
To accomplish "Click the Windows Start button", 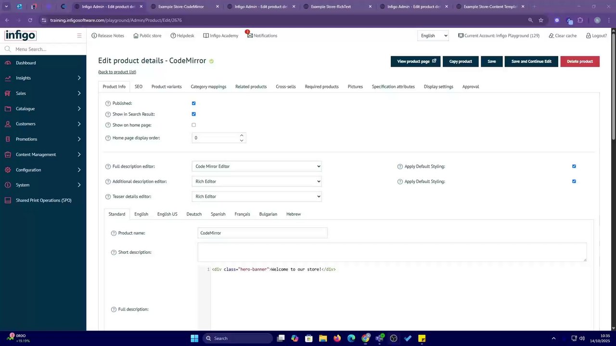I will [x=194, y=338].
